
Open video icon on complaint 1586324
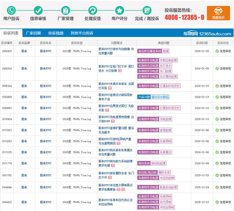tap(120, 71)
